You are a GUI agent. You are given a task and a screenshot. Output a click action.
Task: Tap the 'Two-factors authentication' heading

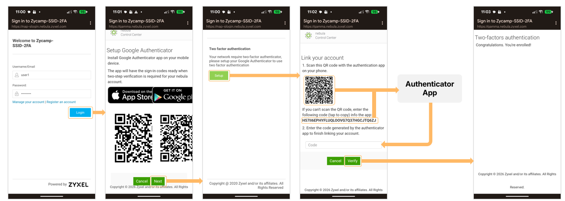click(x=507, y=37)
